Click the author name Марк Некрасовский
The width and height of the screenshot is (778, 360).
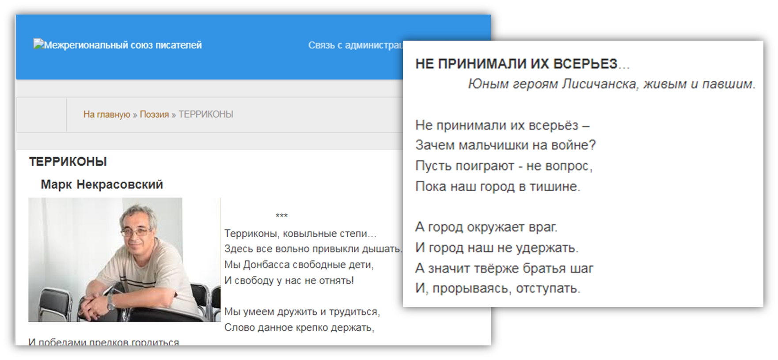[102, 184]
